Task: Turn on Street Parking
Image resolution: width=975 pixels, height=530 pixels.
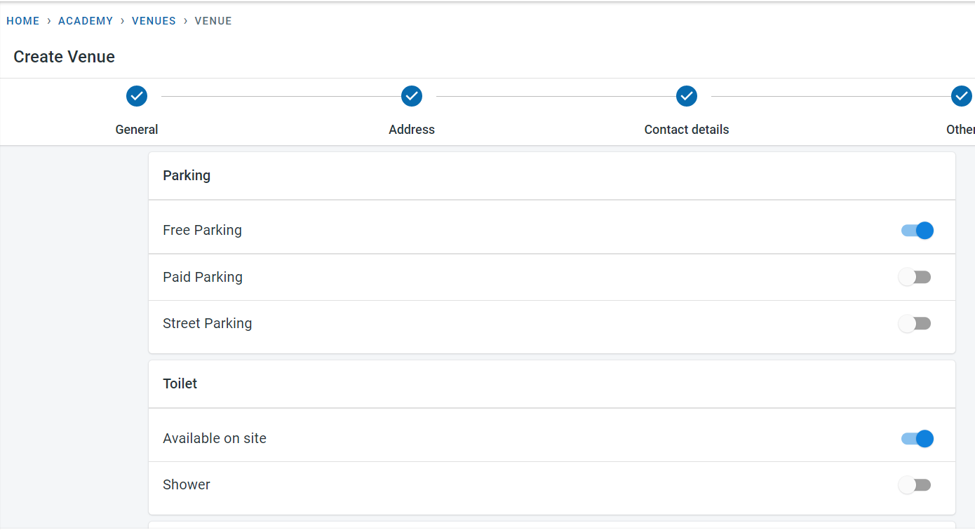Action: point(915,323)
